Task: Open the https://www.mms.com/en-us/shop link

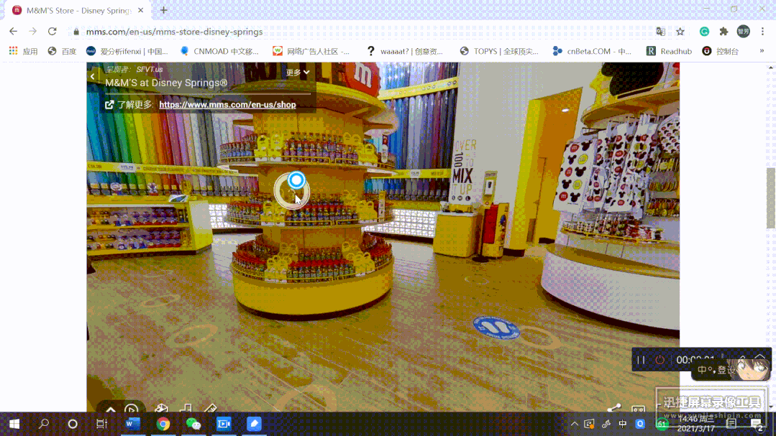Action: (227, 104)
